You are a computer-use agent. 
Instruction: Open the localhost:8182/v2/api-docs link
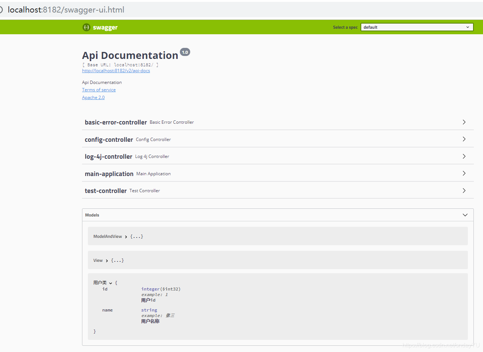click(x=116, y=71)
